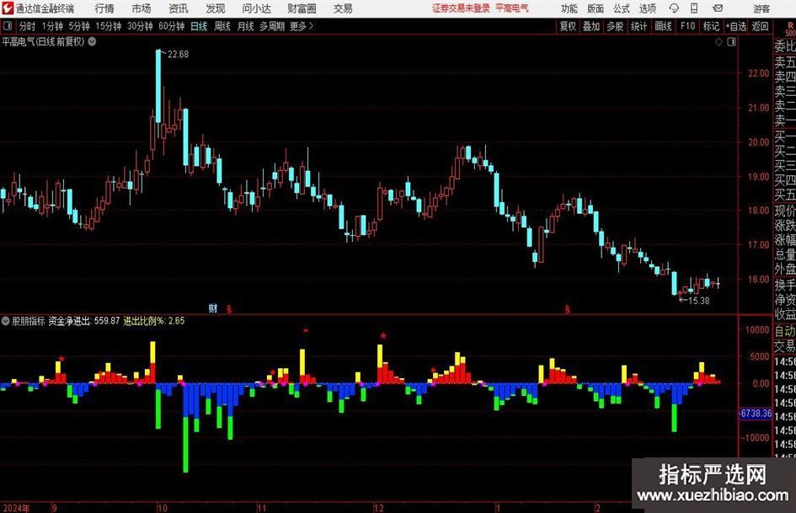Viewport: 796px width, 513px height.
Task: Open the 统计 statistics menu
Action: [638, 26]
